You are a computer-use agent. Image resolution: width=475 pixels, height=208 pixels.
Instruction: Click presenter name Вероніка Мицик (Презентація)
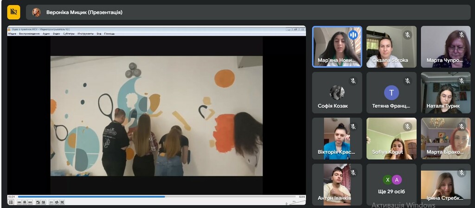(x=84, y=13)
